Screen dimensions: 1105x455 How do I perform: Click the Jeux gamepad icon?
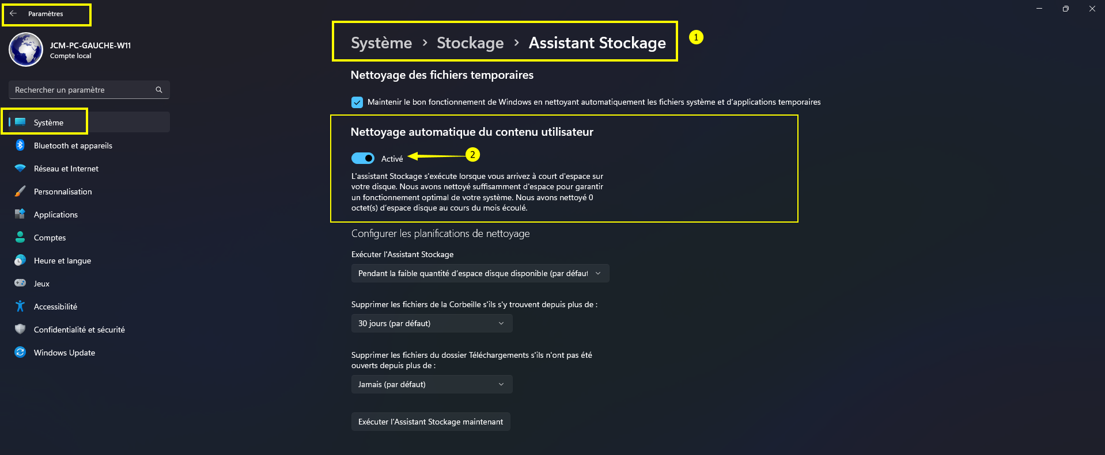click(20, 284)
